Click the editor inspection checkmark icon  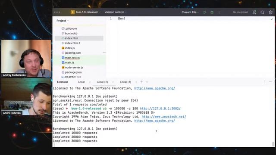tap(272, 19)
